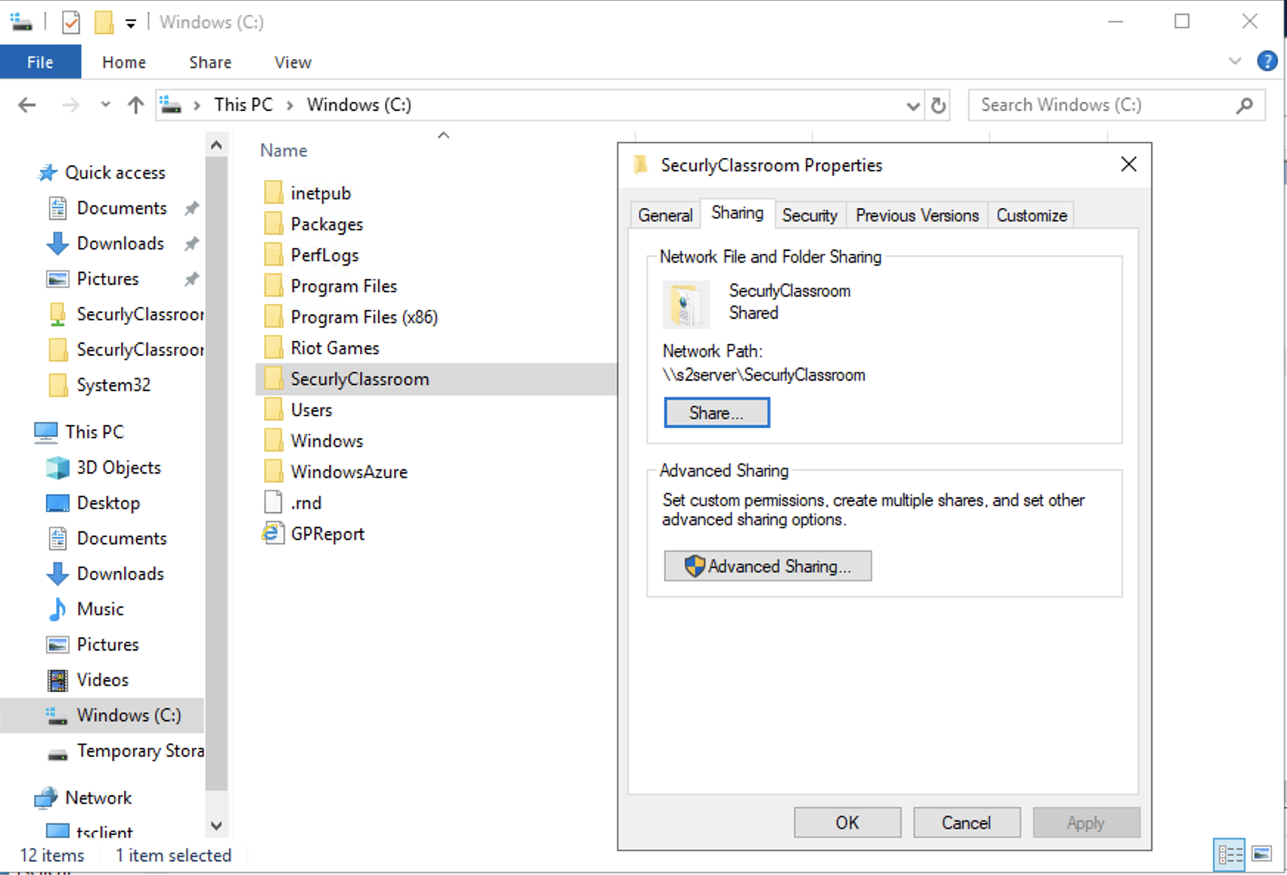Click the back navigation arrow
Screen dimensions: 1287x875
tap(27, 105)
